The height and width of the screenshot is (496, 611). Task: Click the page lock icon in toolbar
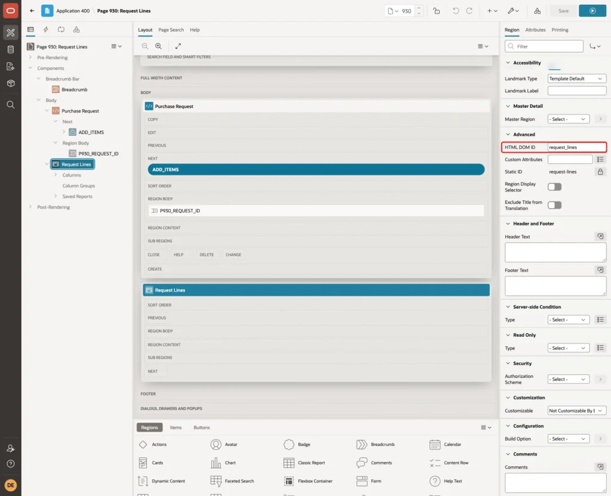[437, 11]
